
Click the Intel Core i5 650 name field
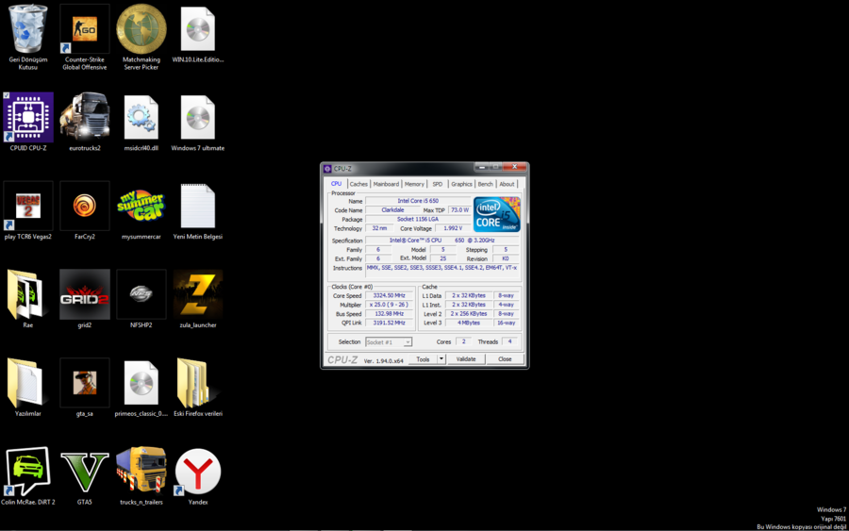click(x=418, y=201)
